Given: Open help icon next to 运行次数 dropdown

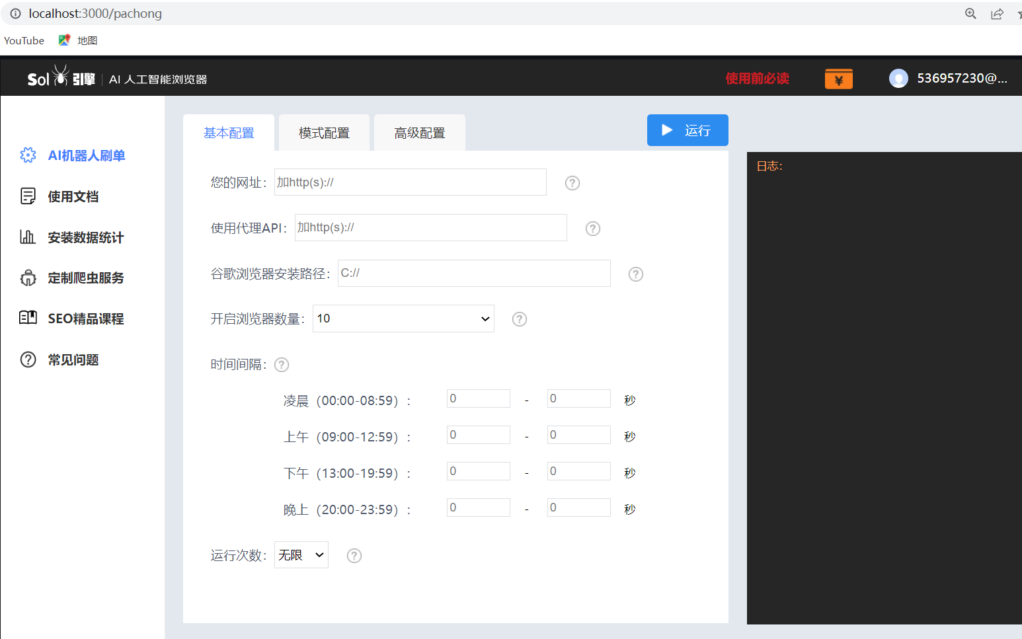Looking at the screenshot, I should tap(354, 556).
